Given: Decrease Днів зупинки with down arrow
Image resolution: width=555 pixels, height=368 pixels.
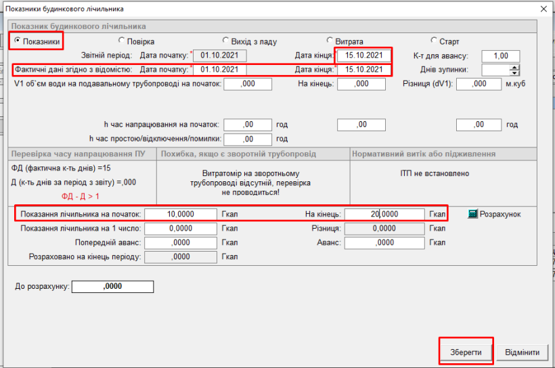Looking at the screenshot, I should pos(514,73).
